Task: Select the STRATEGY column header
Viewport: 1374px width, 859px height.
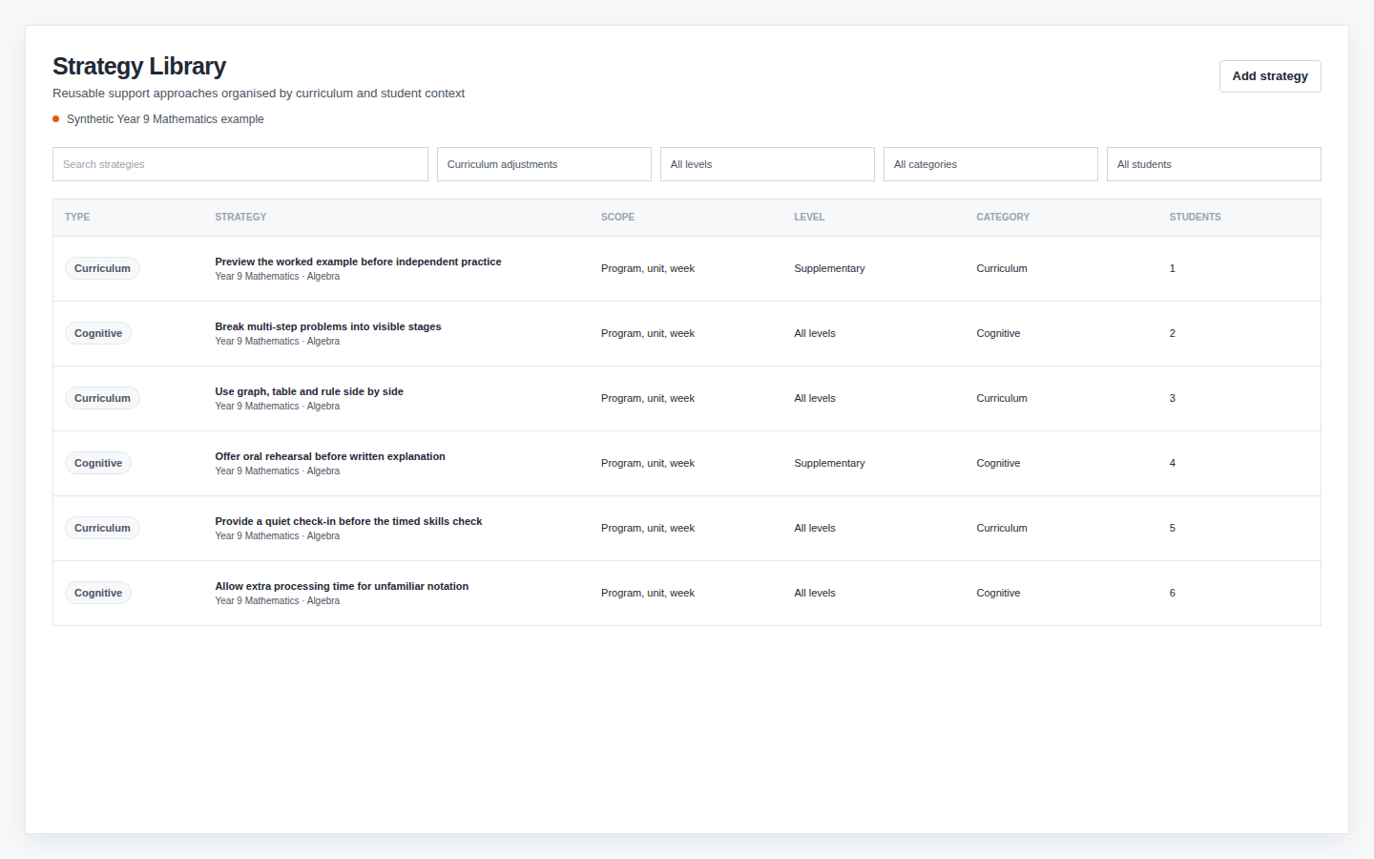Action: tap(240, 218)
